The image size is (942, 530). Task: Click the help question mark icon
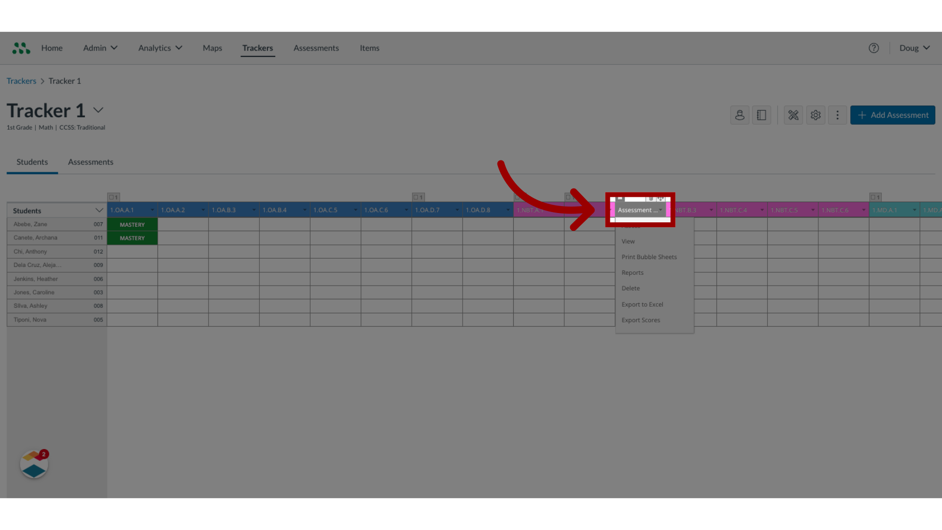tap(873, 47)
